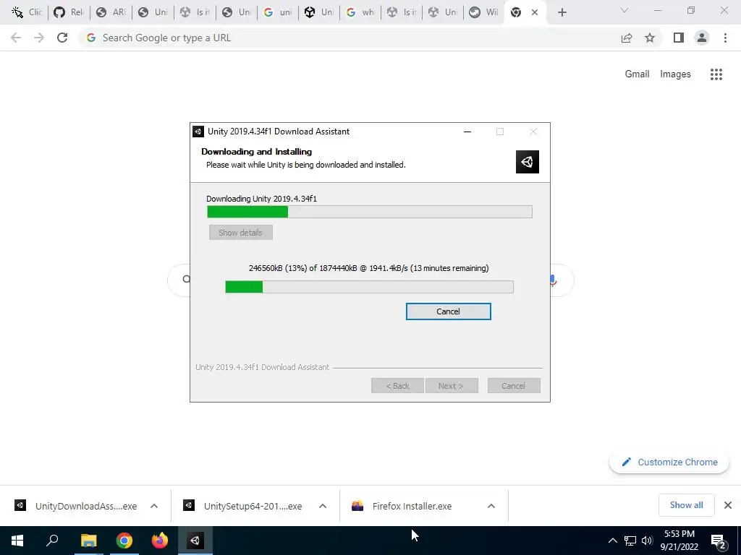Click the greyed Cancel button beside Next
Screen dimensions: 741x555
coord(513,386)
